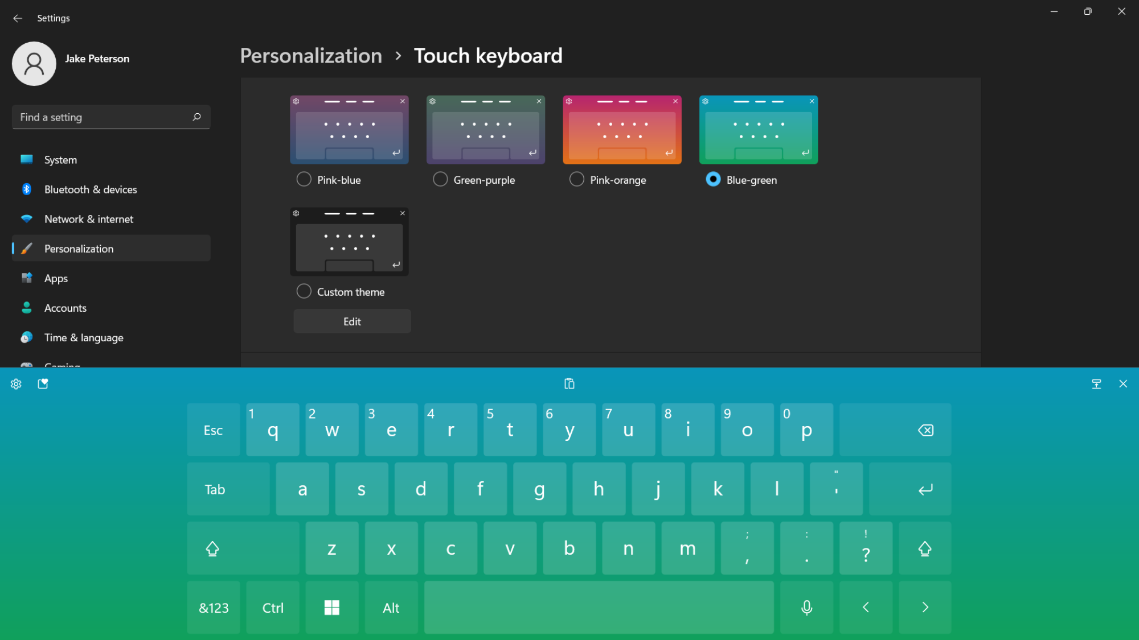1139x640 pixels.
Task: Tap the enter key on keyboard
Action: coord(910,489)
